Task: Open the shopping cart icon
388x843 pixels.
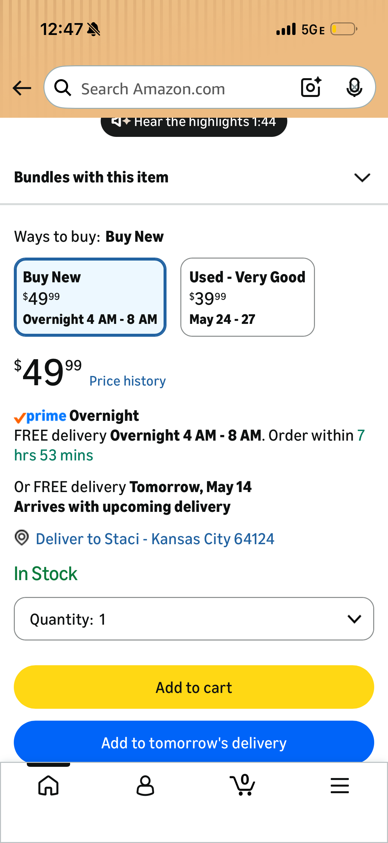Action: coord(243,785)
